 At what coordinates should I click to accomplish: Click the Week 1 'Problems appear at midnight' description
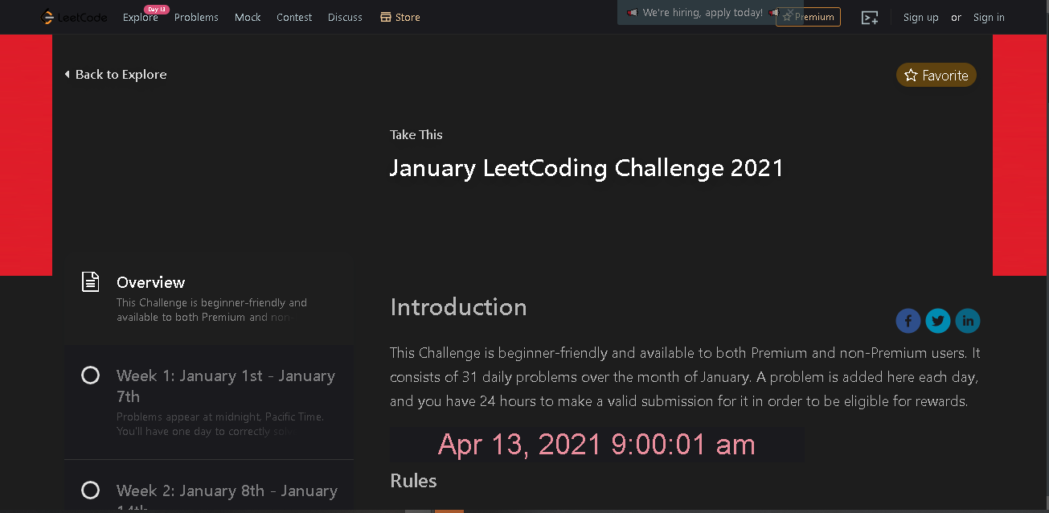220,424
